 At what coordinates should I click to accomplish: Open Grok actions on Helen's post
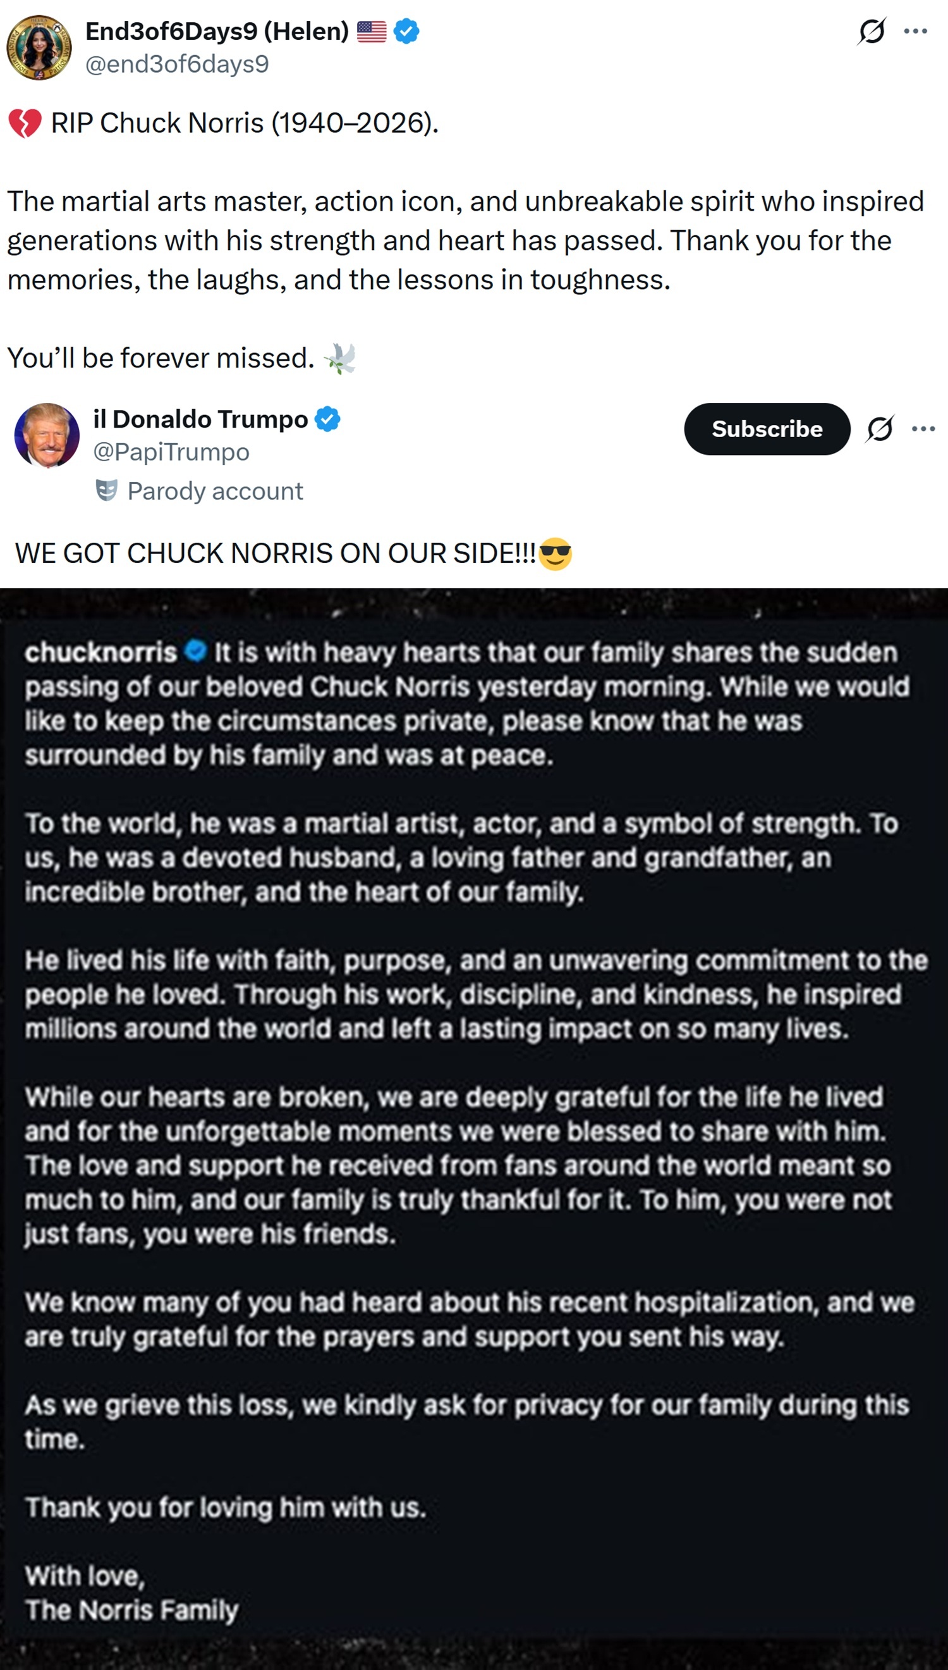[872, 30]
